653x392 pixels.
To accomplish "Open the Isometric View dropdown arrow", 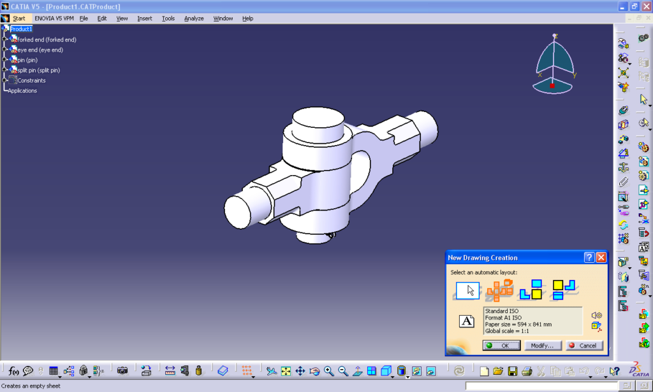I will pos(392,377).
